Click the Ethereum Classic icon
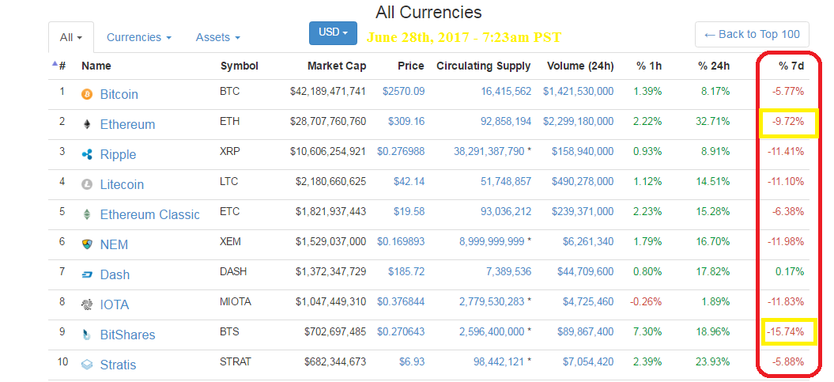 87,214
